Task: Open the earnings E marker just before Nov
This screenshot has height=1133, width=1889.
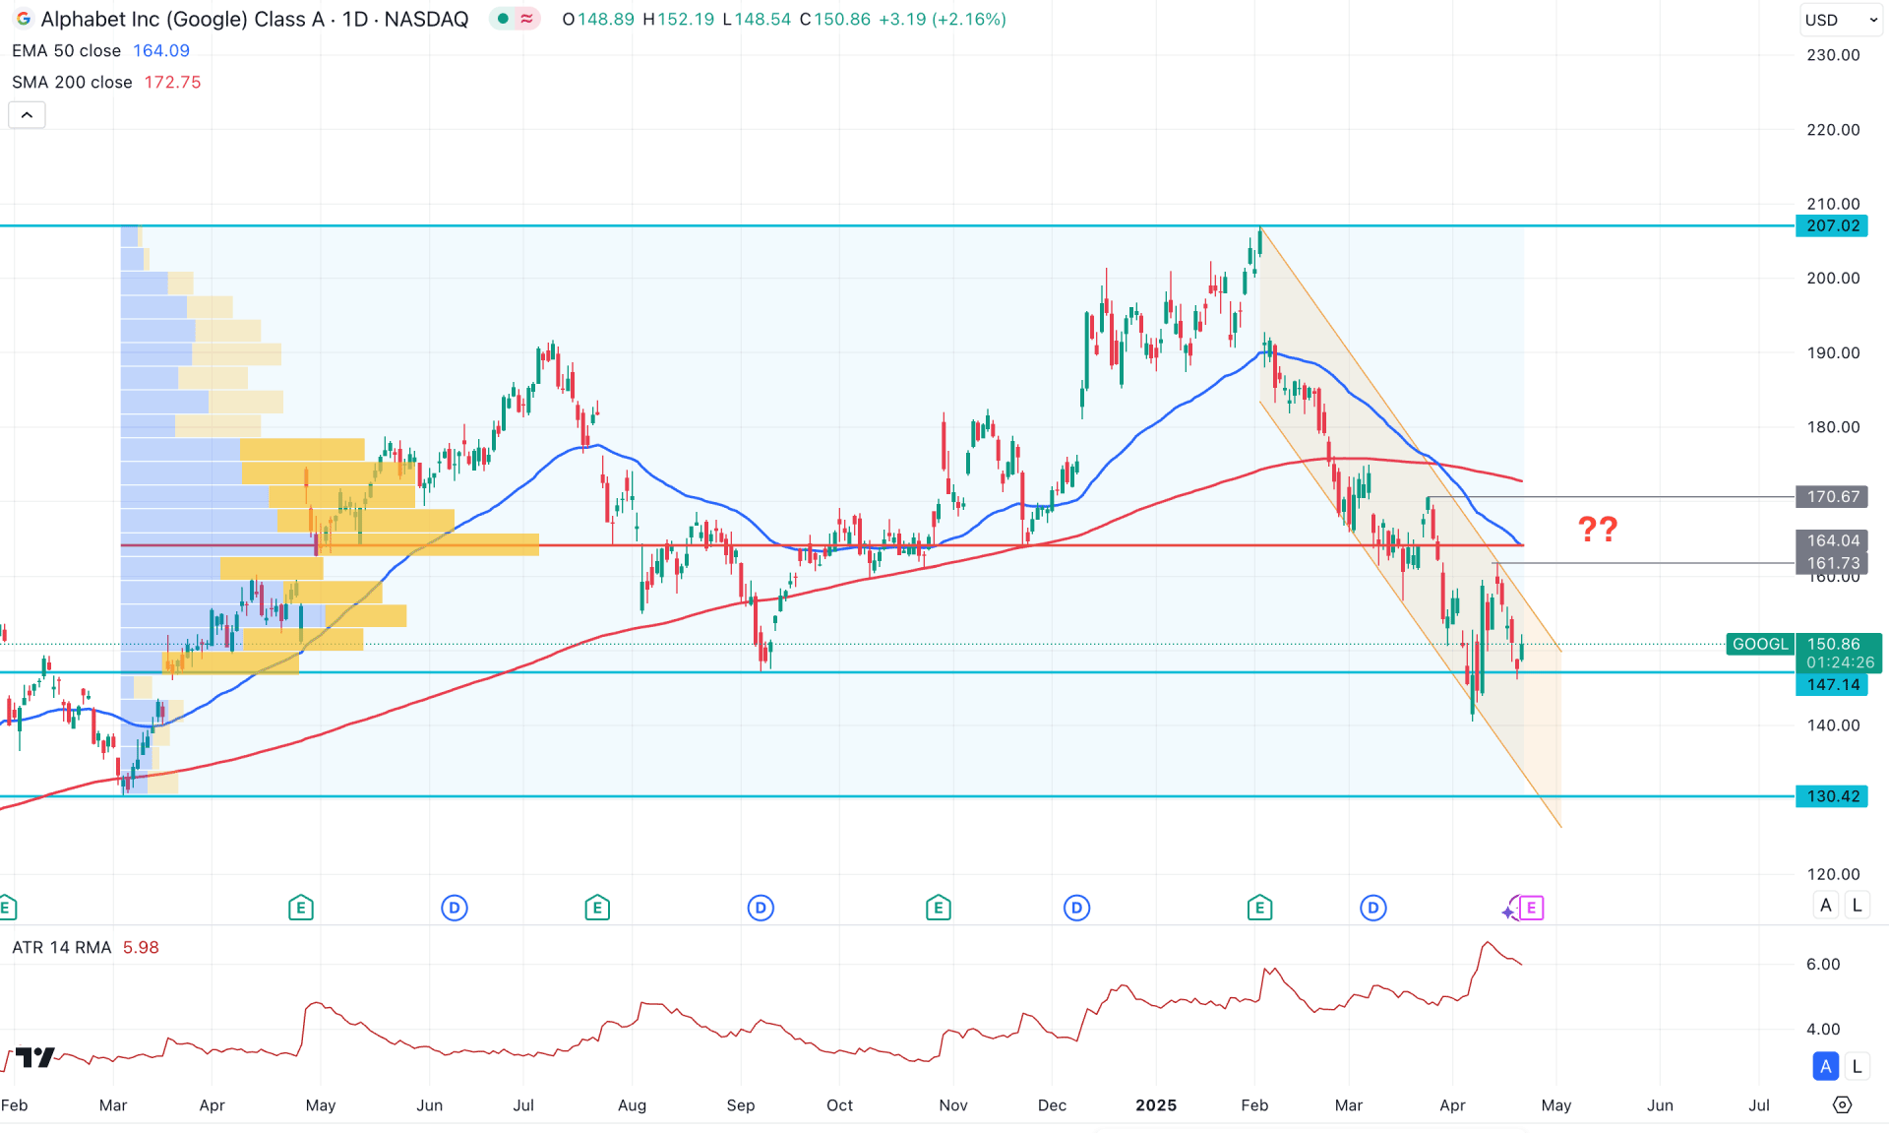Action: point(938,908)
